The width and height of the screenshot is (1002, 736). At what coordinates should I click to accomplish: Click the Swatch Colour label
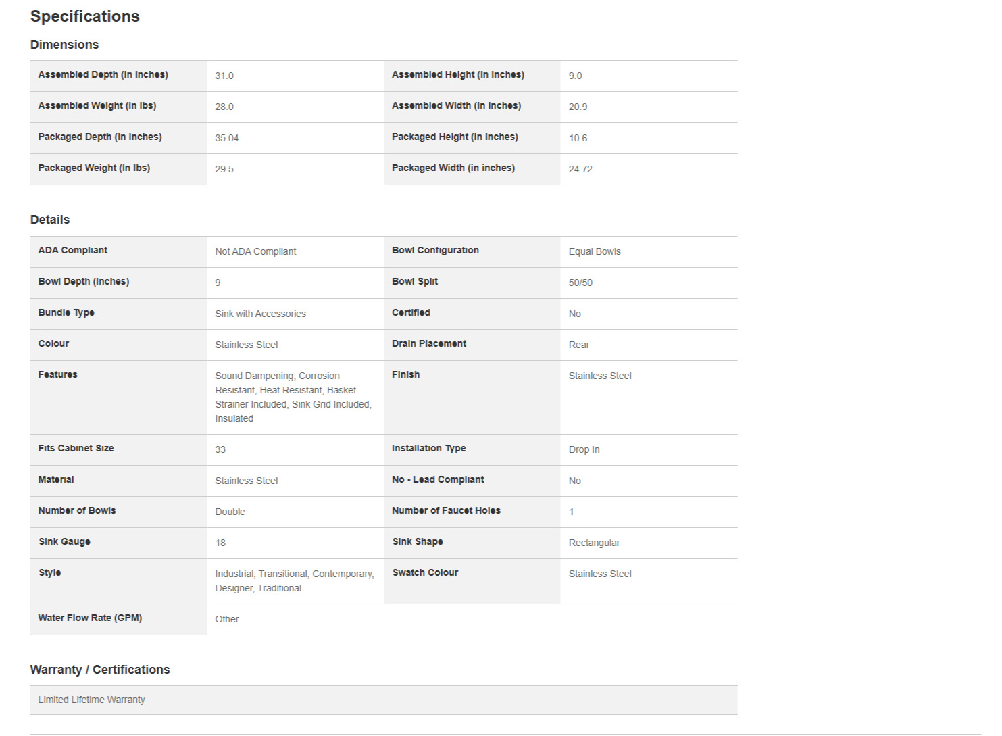click(x=425, y=573)
